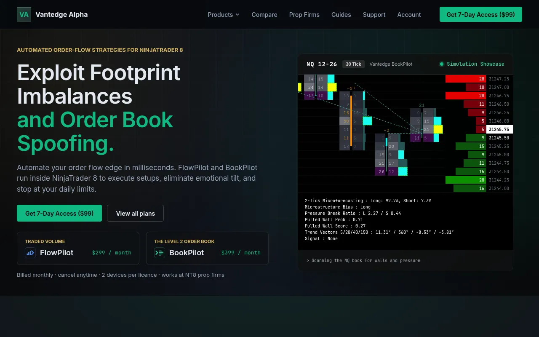Open the Guides nav item

tap(341, 15)
